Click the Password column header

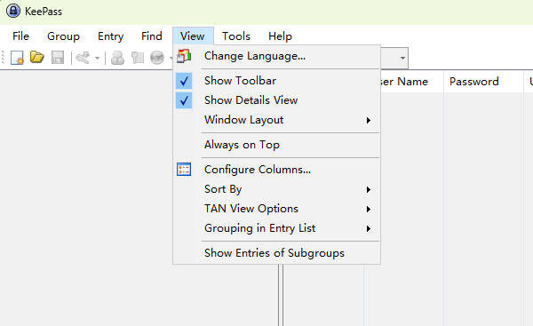[x=482, y=82]
